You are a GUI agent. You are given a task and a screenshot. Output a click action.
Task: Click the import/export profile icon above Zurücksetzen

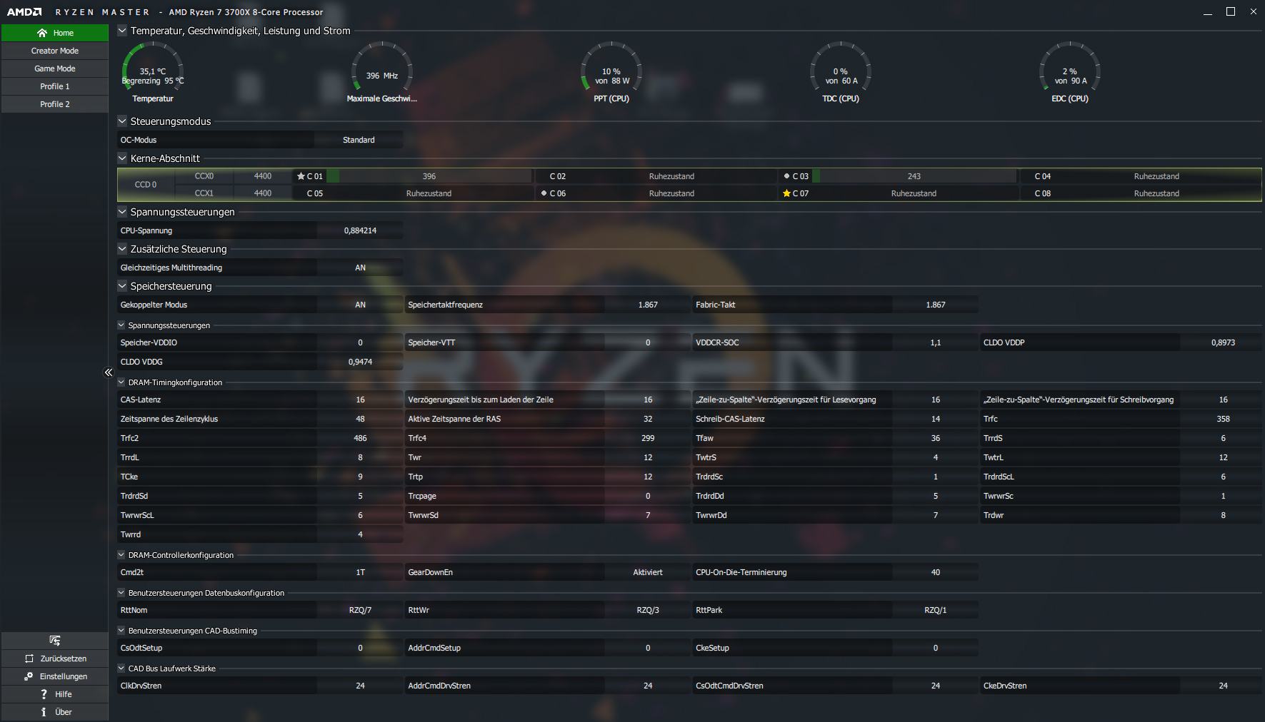55,641
